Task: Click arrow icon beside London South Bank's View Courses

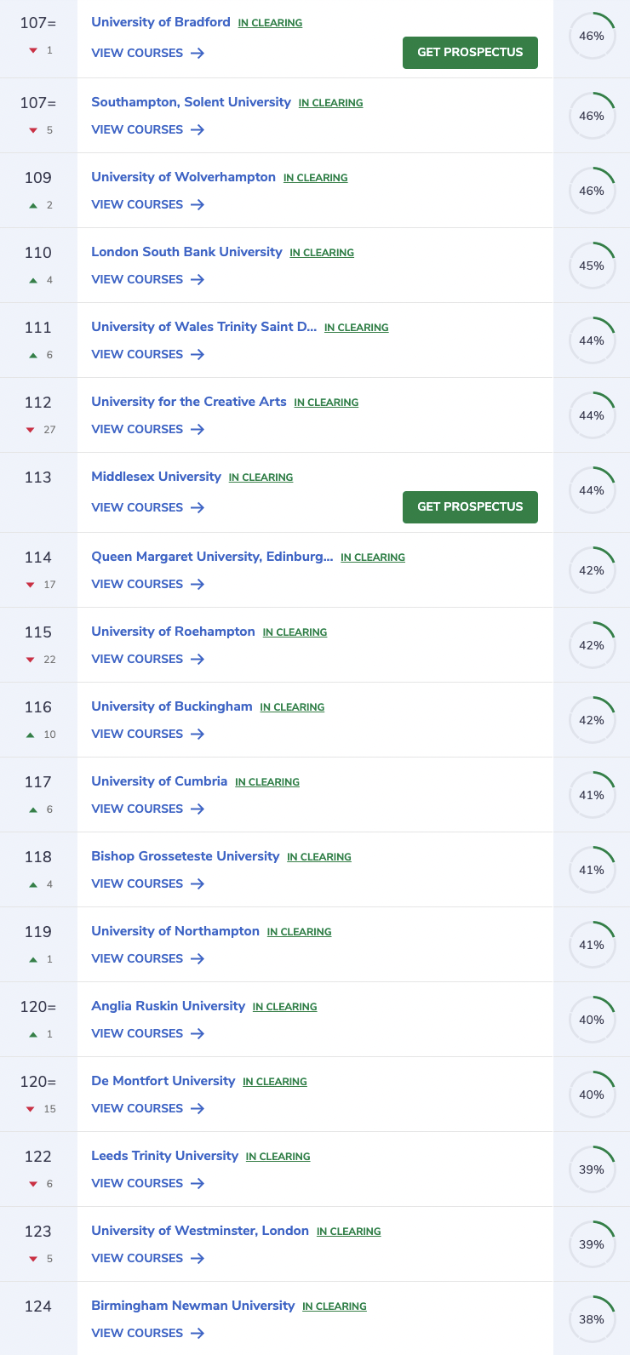Action: pyautogui.click(x=198, y=279)
